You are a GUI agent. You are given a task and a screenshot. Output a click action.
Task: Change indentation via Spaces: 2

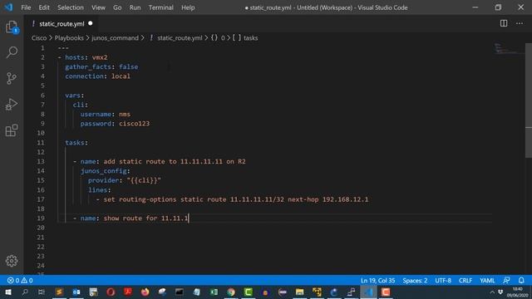[415, 281]
